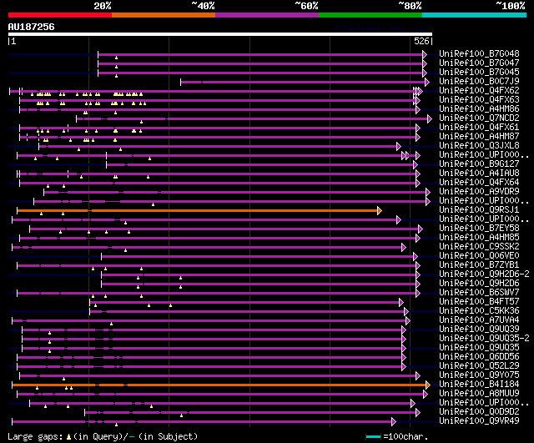This screenshot has height=443, width=534.
Task: Click the arrowhead ending the B0C7J9 alignment
Action: pos(427,82)
